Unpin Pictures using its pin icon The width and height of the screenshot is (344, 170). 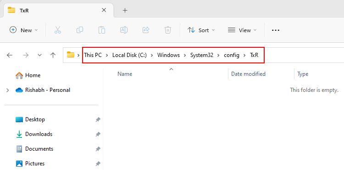tap(98, 164)
